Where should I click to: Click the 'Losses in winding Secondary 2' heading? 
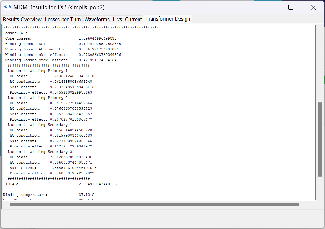40,152
